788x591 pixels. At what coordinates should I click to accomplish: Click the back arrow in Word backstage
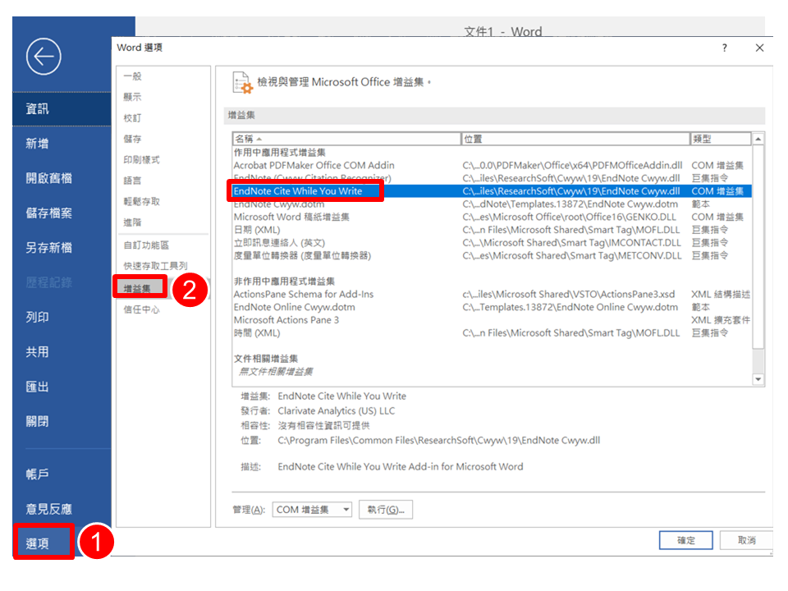point(44,57)
